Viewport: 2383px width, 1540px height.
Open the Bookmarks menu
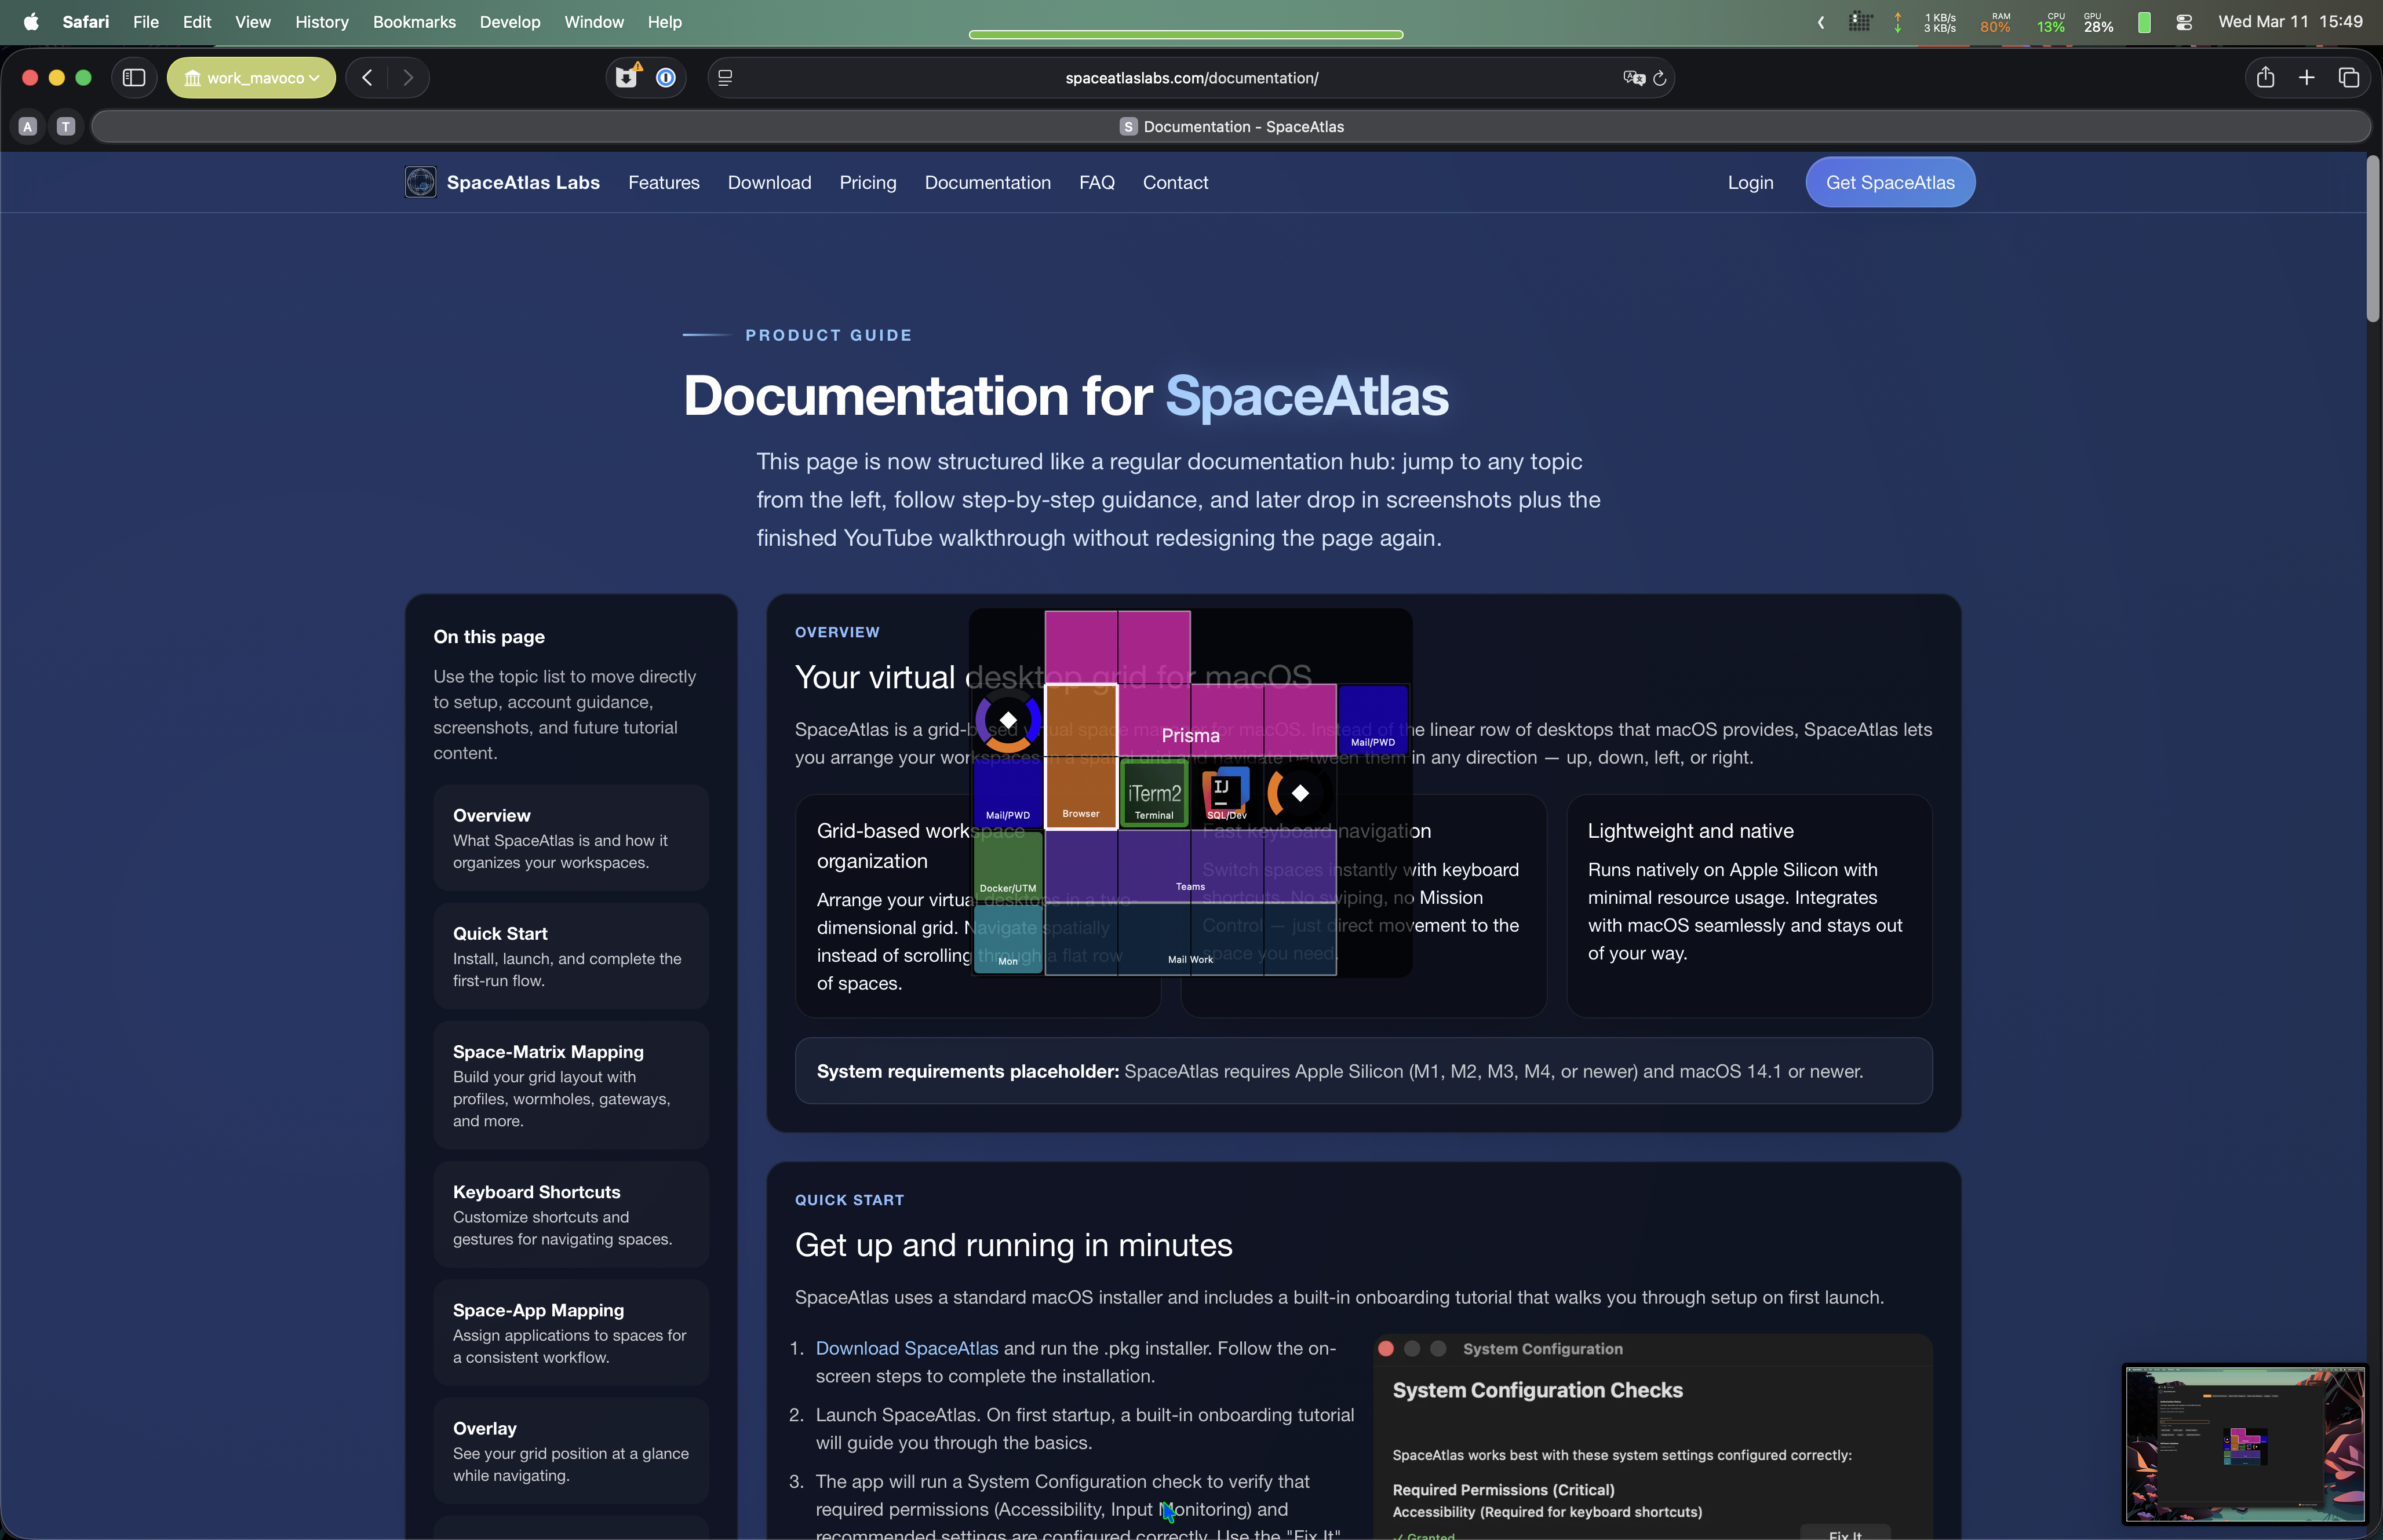tap(413, 22)
